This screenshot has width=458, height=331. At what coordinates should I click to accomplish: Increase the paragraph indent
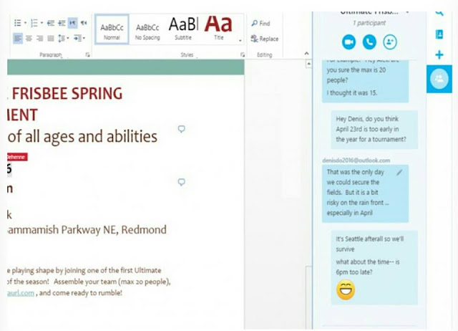pyautogui.click(x=62, y=23)
